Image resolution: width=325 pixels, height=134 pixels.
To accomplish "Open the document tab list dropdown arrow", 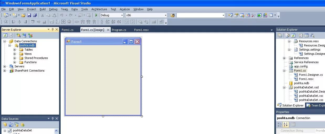I will 272,30.
